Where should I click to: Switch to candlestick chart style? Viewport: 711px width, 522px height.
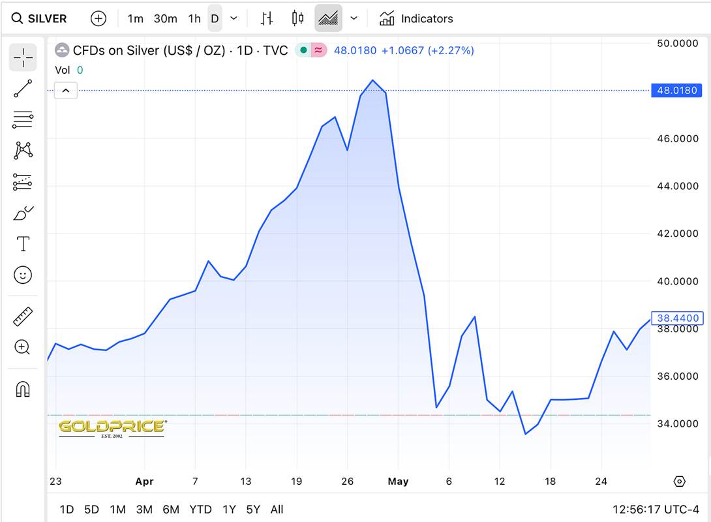tap(297, 18)
